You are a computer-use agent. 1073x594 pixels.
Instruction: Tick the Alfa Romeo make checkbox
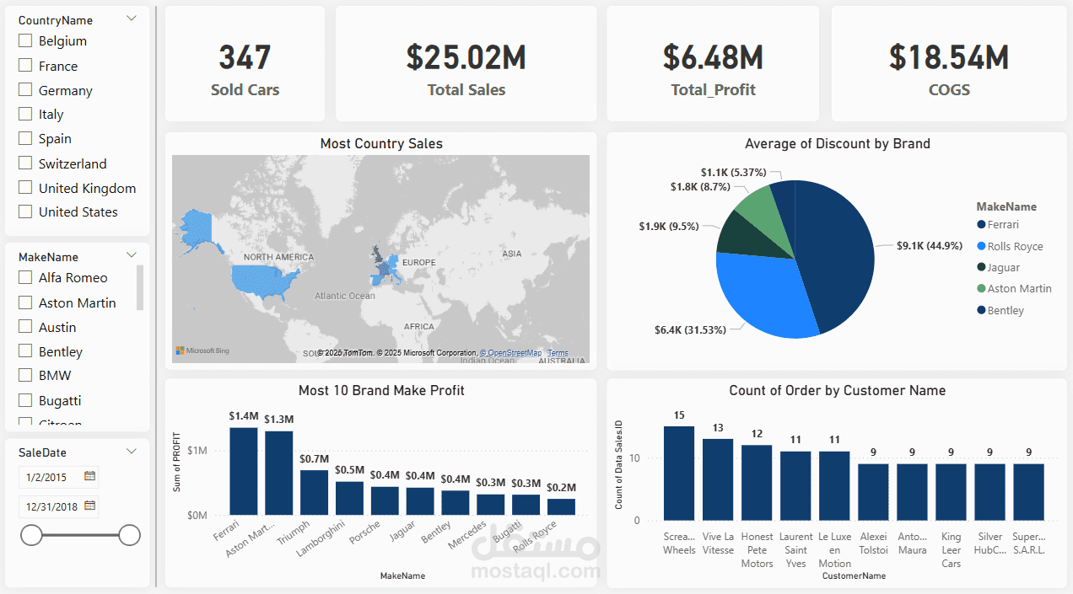pyautogui.click(x=25, y=277)
